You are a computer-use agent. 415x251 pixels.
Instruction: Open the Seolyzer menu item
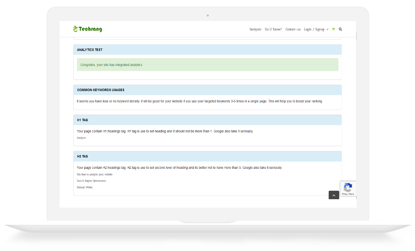click(255, 30)
